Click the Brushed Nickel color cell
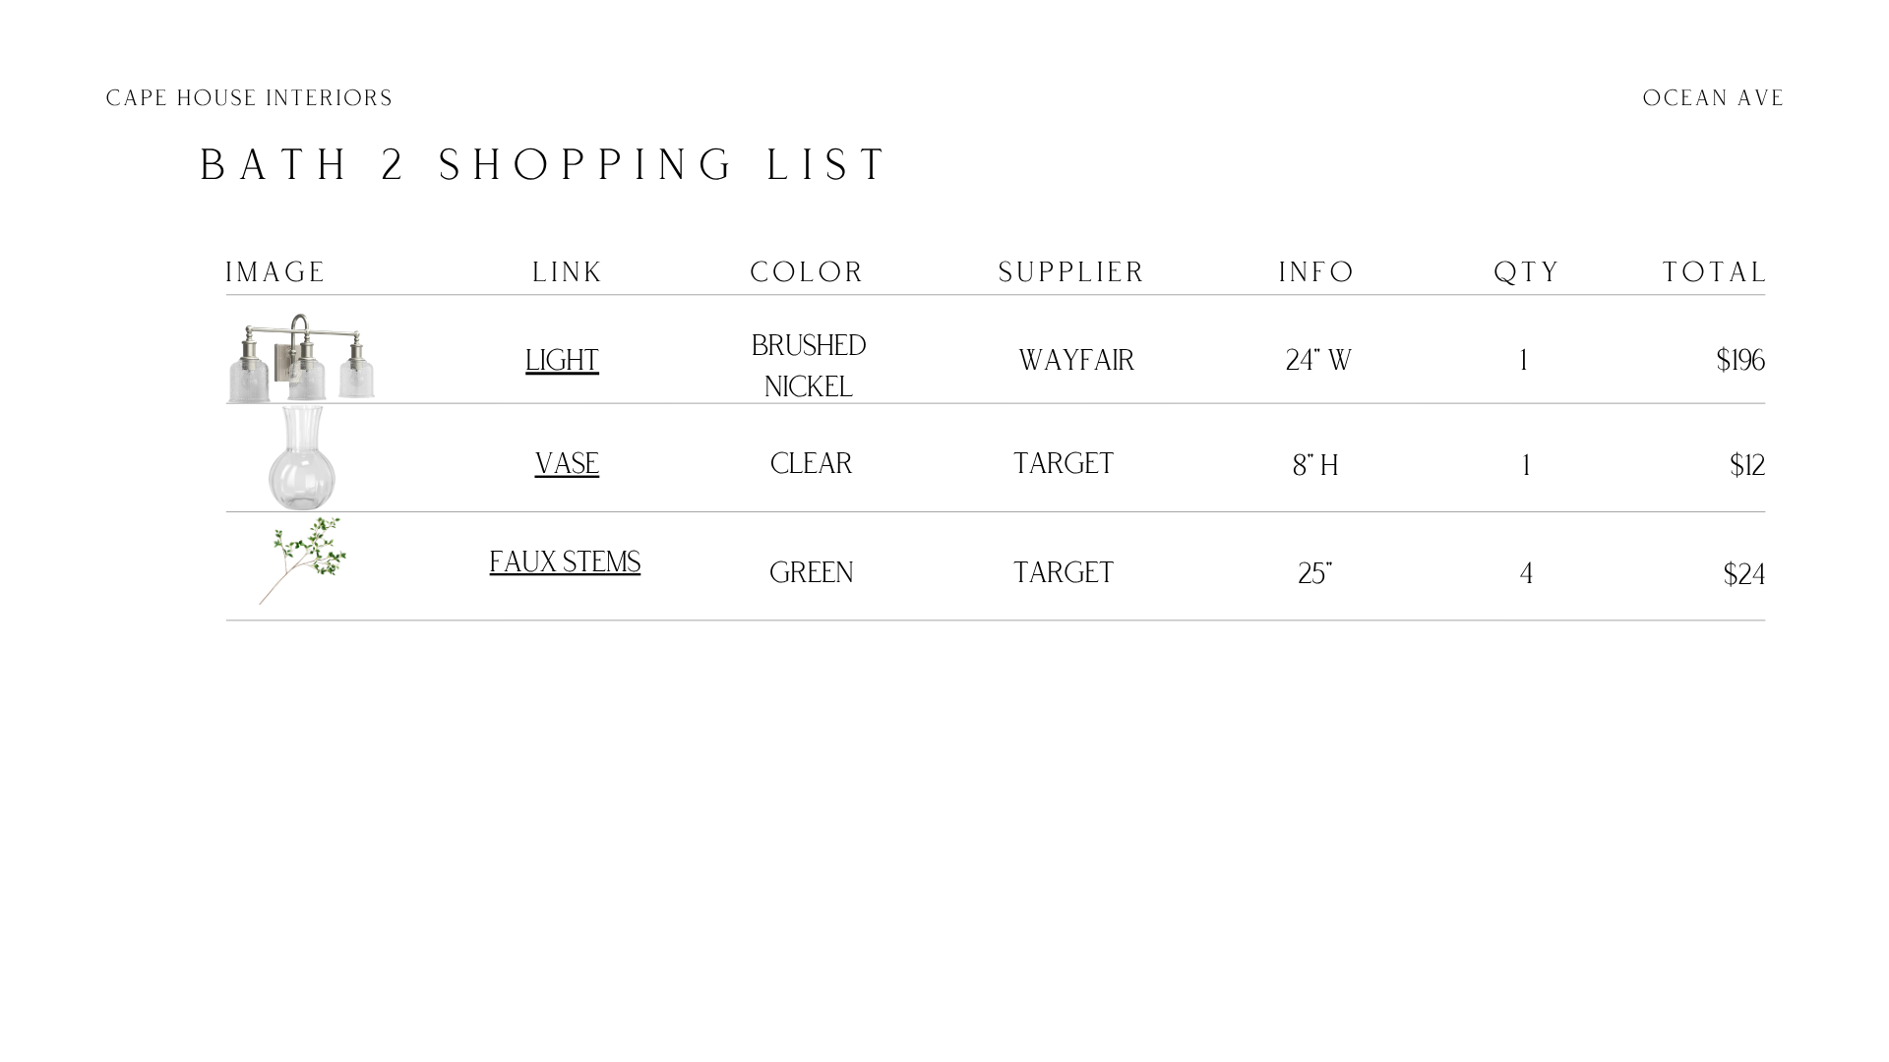The width and height of the screenshot is (1889, 1062). click(x=809, y=366)
